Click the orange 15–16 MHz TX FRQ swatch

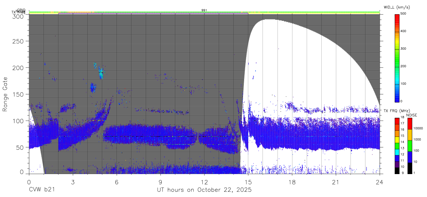397,133
